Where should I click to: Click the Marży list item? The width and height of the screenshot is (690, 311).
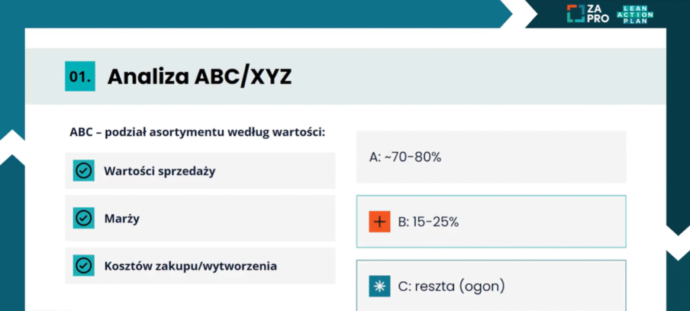tap(200, 218)
